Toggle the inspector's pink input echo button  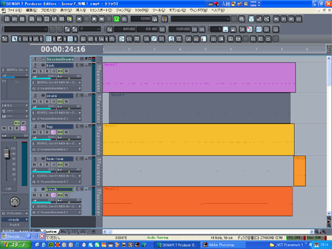[23, 128]
